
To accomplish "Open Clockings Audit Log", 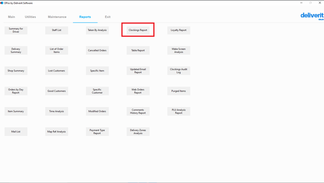I will coord(179,71).
